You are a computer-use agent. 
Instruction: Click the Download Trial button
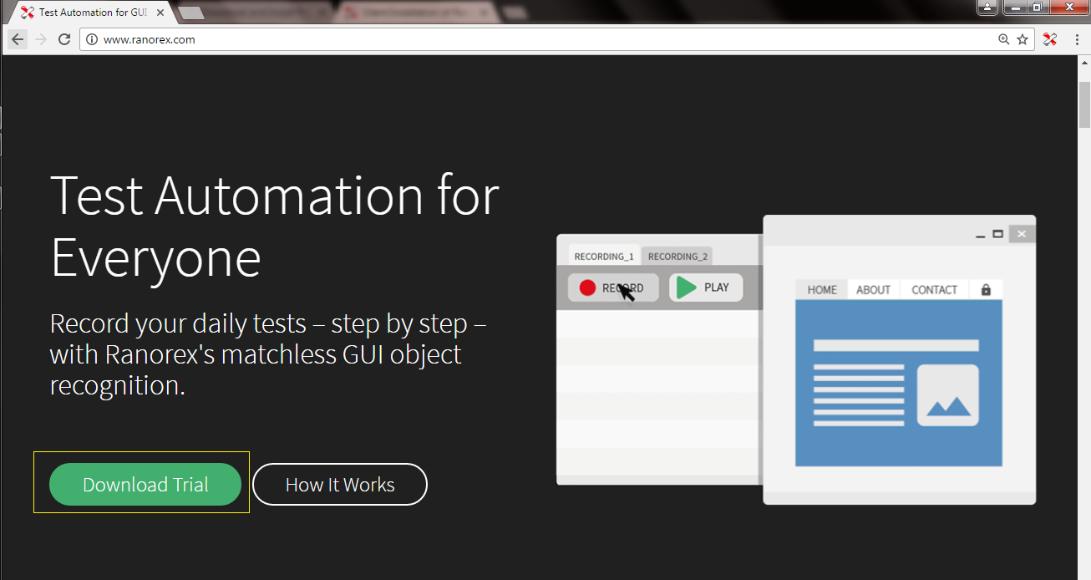pyautogui.click(x=144, y=484)
